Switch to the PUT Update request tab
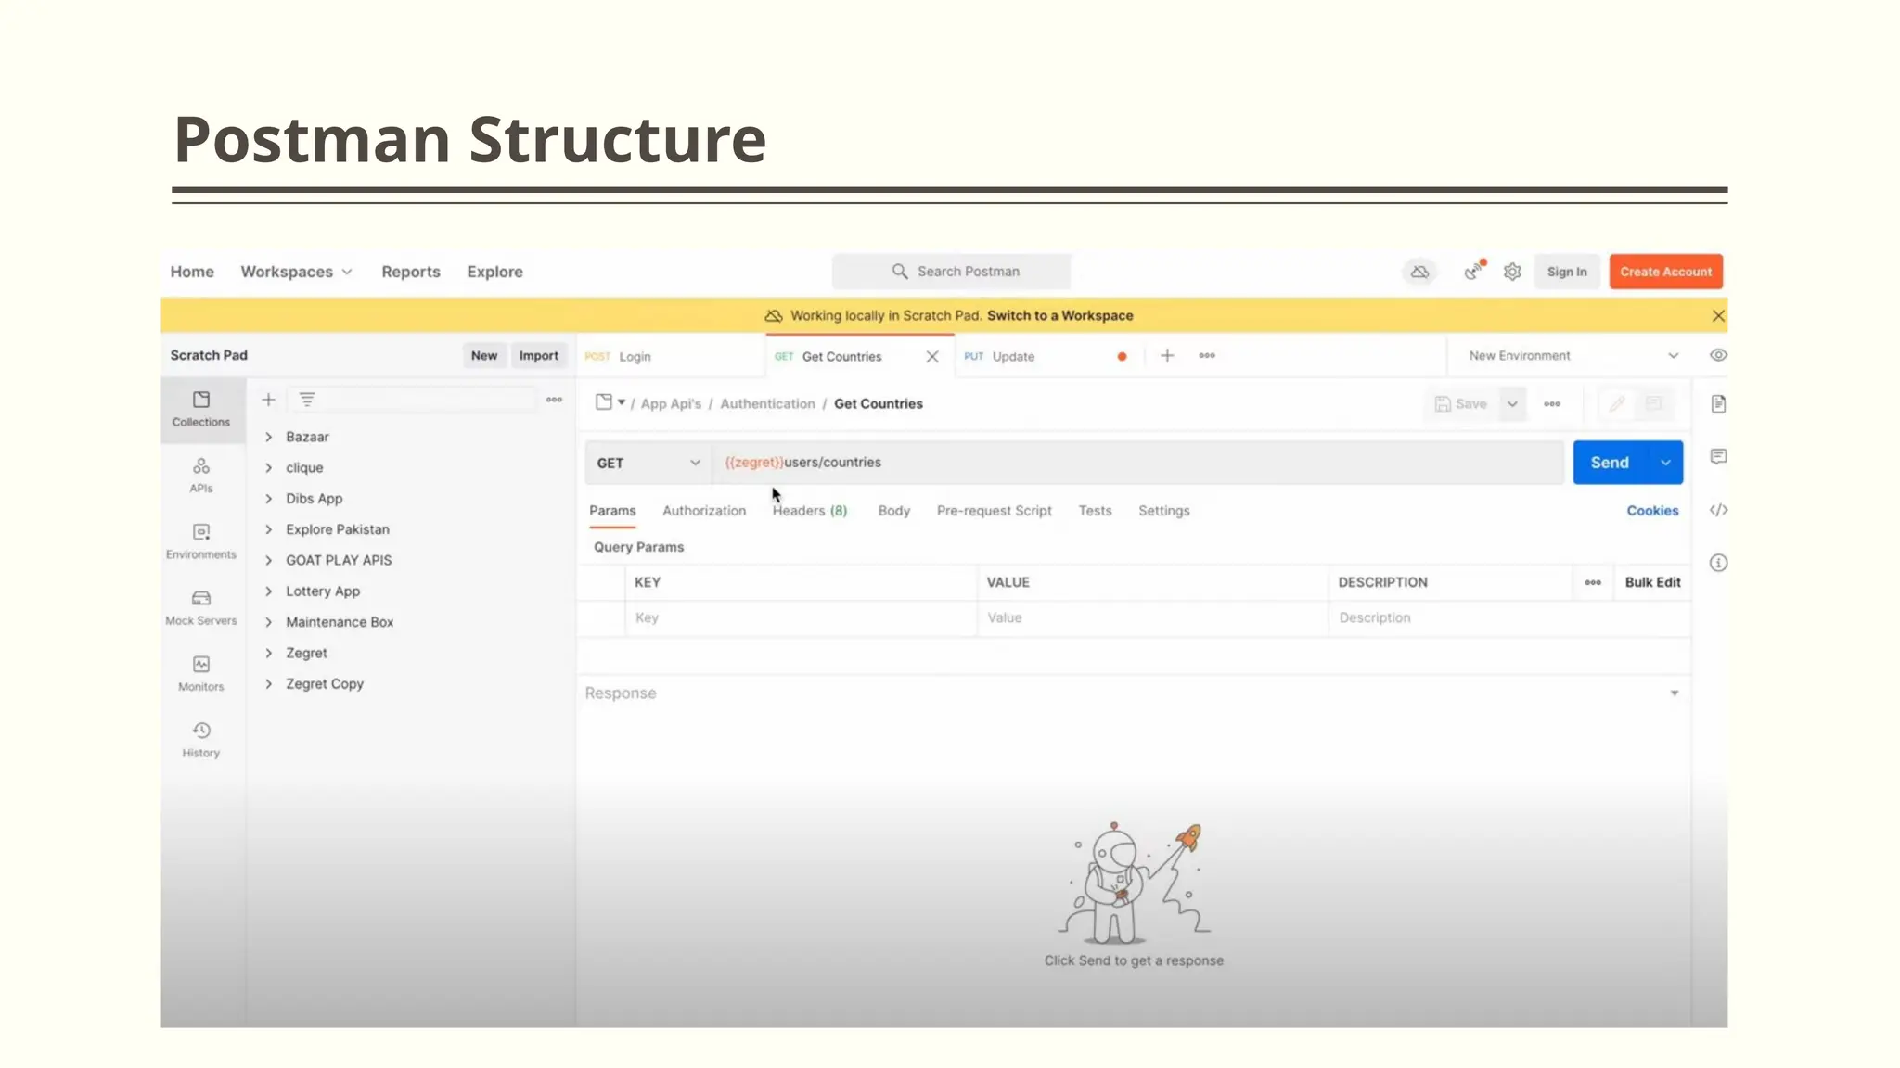1900x1068 pixels. (x=1012, y=356)
